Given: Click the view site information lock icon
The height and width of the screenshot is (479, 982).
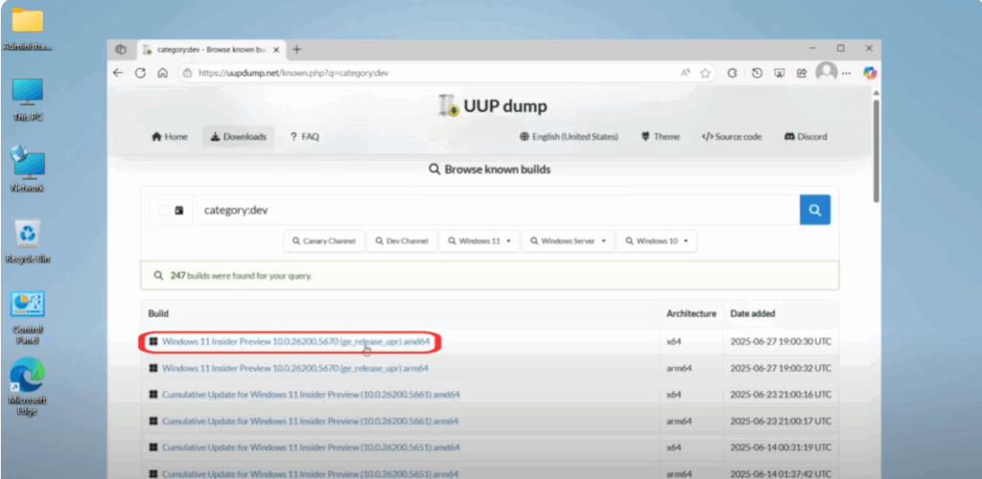Looking at the screenshot, I should tap(187, 73).
